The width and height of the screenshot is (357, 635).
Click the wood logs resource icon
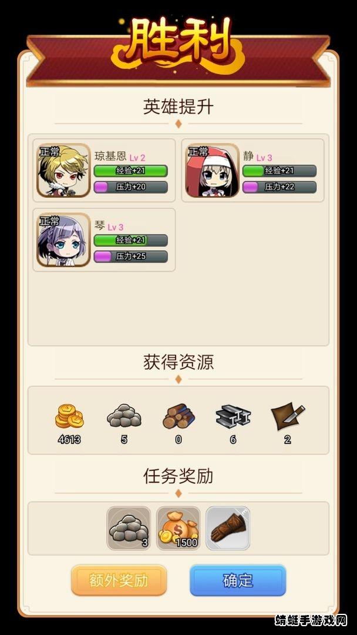(178, 416)
